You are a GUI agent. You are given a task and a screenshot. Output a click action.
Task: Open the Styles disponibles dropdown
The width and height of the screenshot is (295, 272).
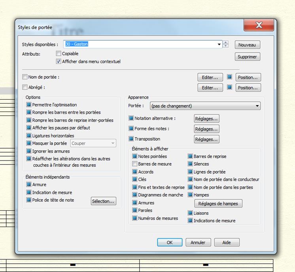[x=219, y=45]
